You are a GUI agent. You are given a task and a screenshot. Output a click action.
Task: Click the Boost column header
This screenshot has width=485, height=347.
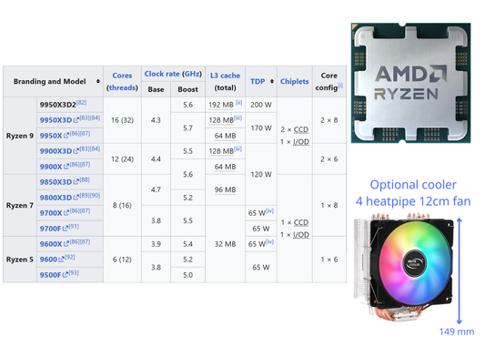[x=187, y=89]
